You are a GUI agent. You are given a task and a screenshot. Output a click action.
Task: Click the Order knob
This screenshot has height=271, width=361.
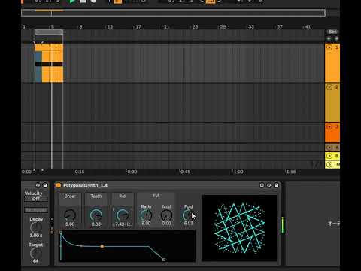[70, 215]
